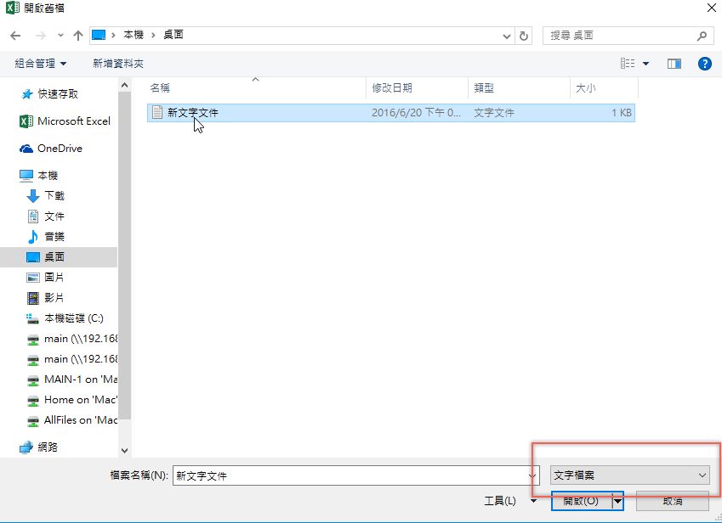This screenshot has height=523, width=722.
Task: Toggle the preview pane
Action: [x=674, y=64]
